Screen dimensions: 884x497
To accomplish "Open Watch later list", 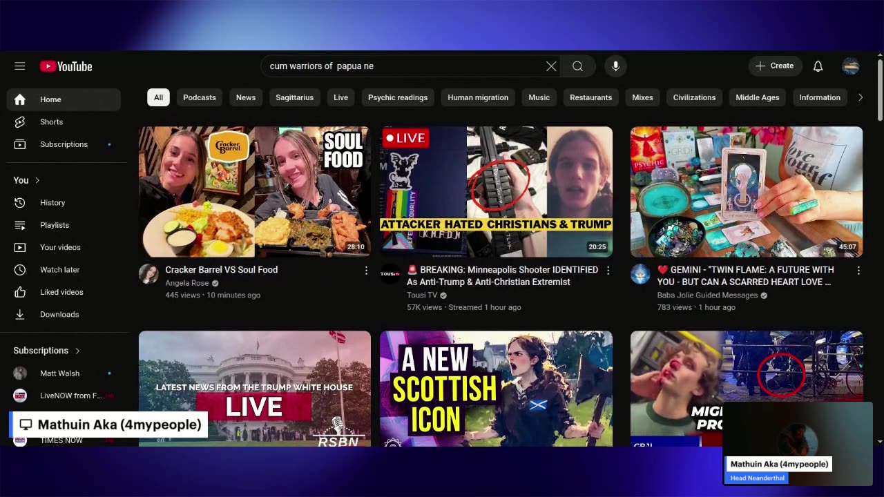I will (x=64, y=270).
